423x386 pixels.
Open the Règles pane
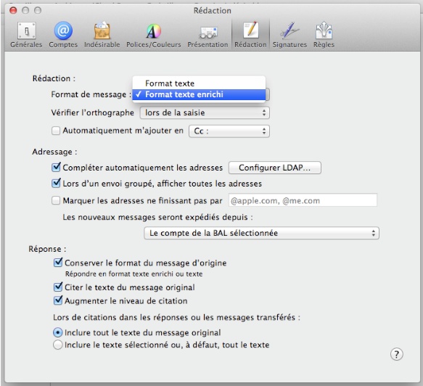coord(324,35)
